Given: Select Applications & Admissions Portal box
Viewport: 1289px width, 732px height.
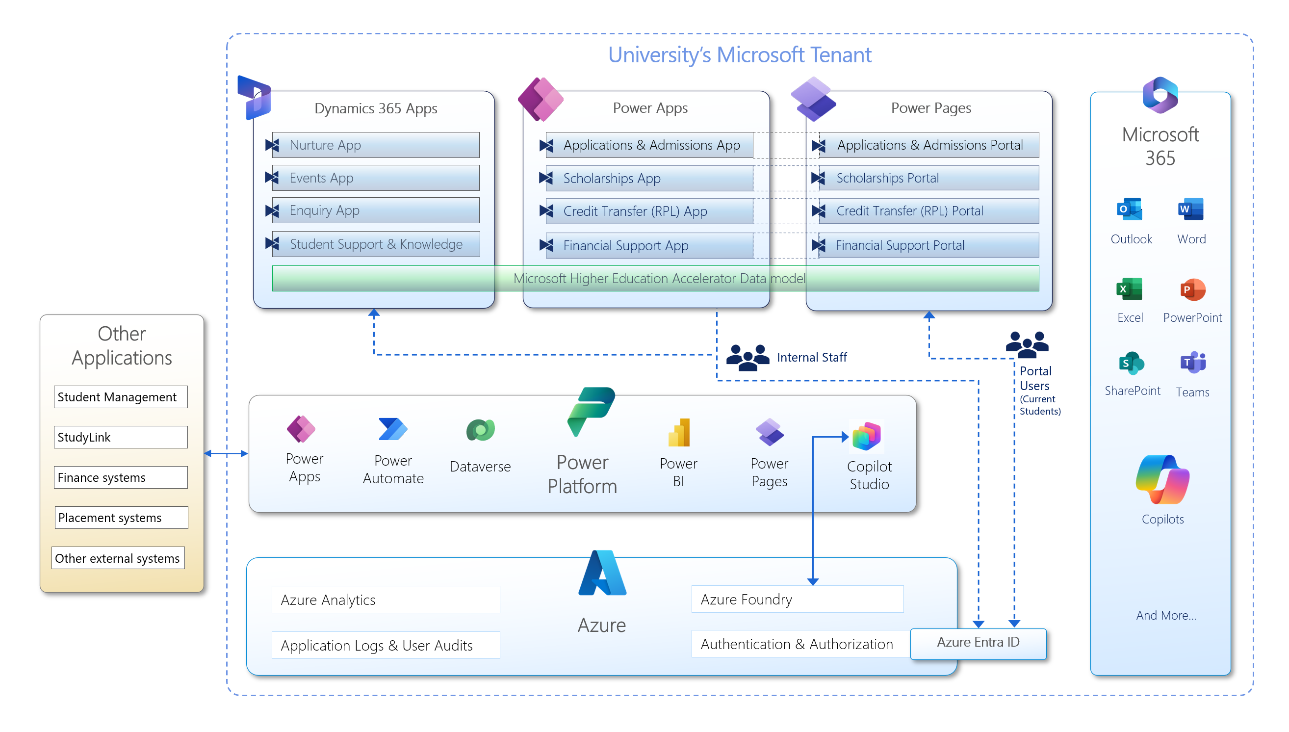Looking at the screenshot, I should pos(928,145).
